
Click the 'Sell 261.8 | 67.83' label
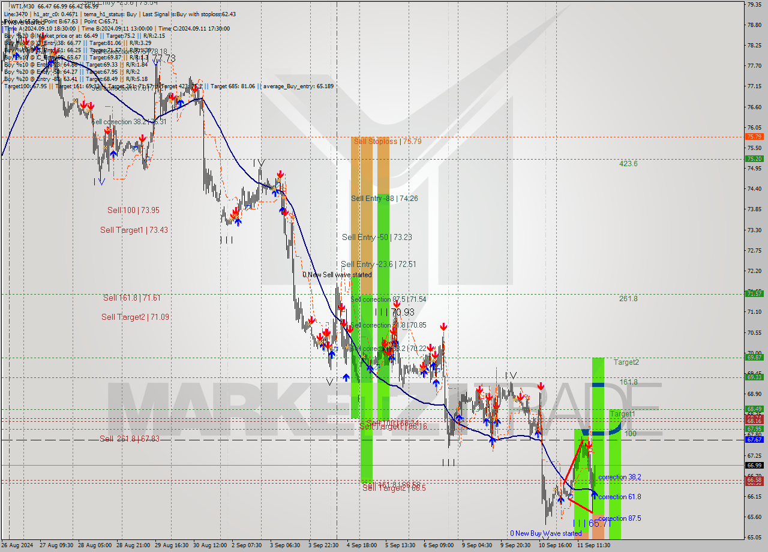click(x=130, y=439)
